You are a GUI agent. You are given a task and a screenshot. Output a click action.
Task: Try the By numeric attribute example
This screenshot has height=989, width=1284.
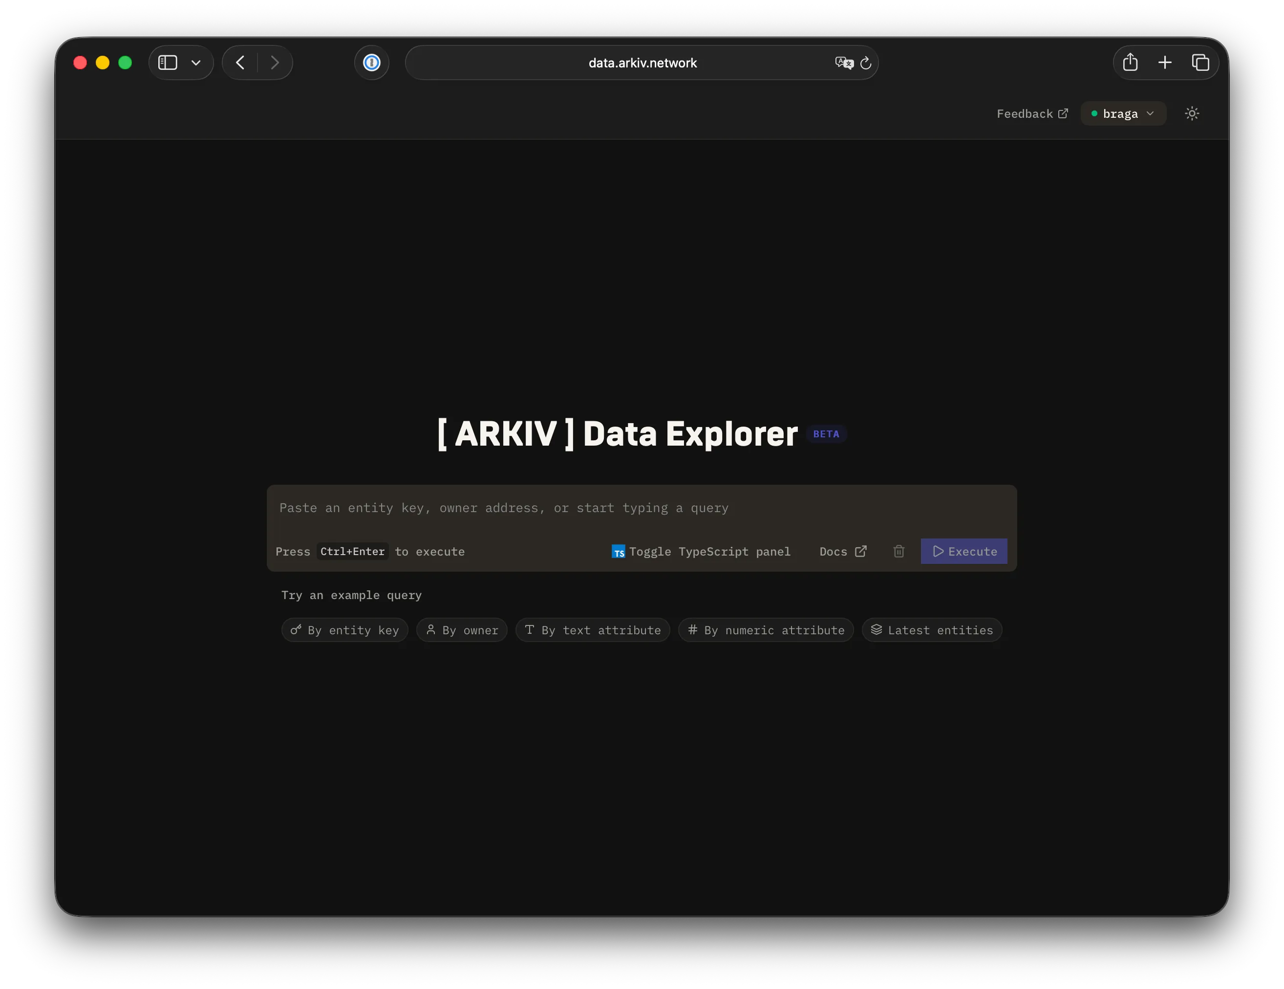[x=766, y=630]
